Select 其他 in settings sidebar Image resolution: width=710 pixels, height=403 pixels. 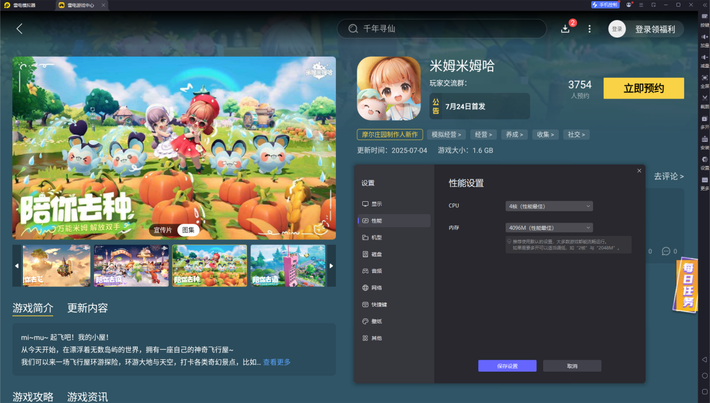coord(394,339)
